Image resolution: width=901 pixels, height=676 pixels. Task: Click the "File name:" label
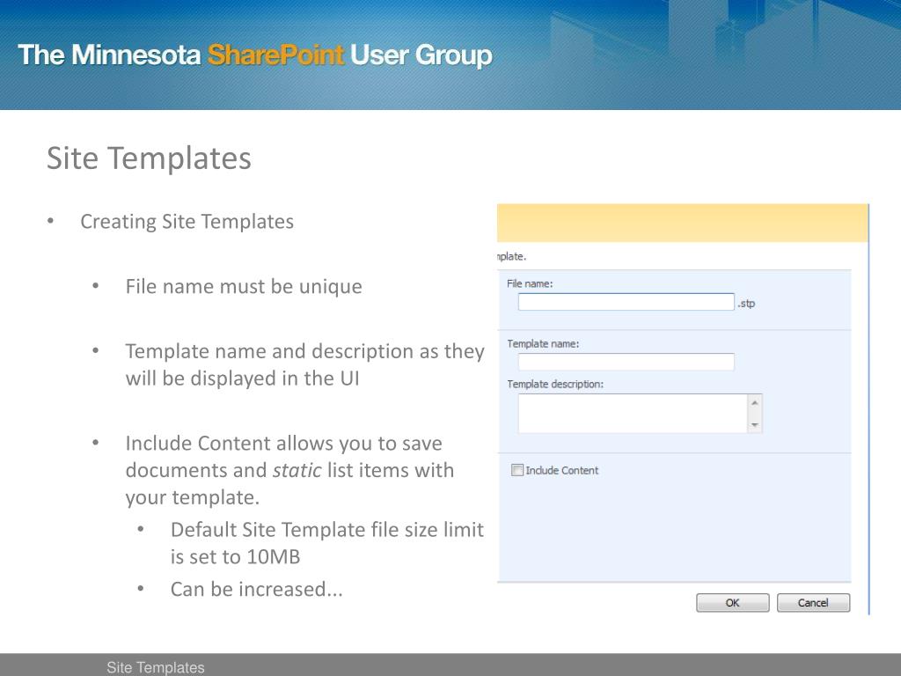tap(529, 283)
